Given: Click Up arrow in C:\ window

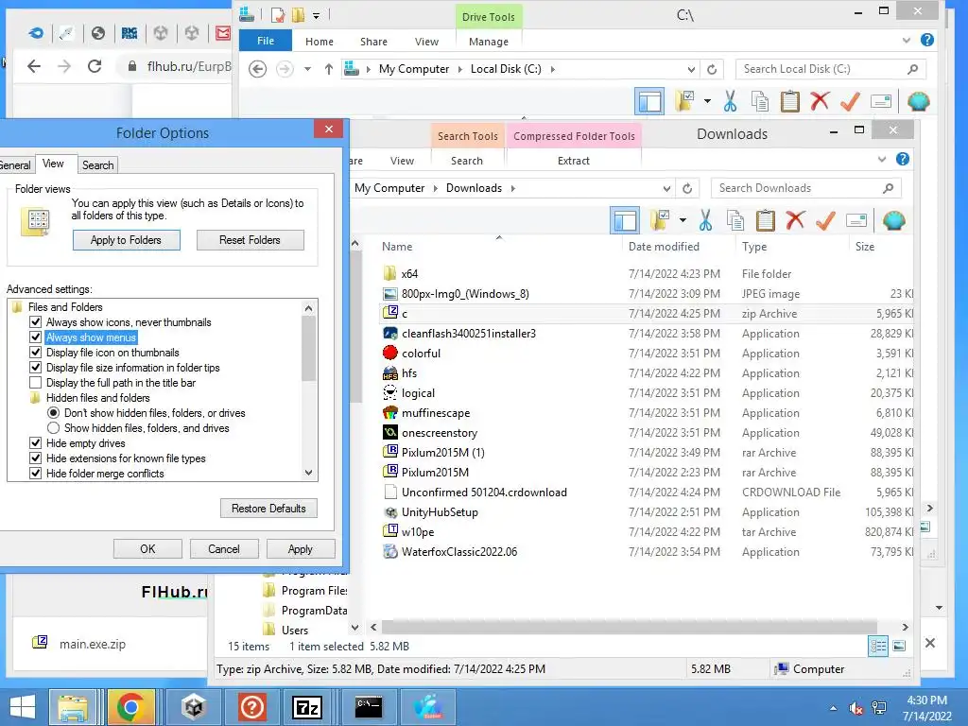Looking at the screenshot, I should 328,69.
